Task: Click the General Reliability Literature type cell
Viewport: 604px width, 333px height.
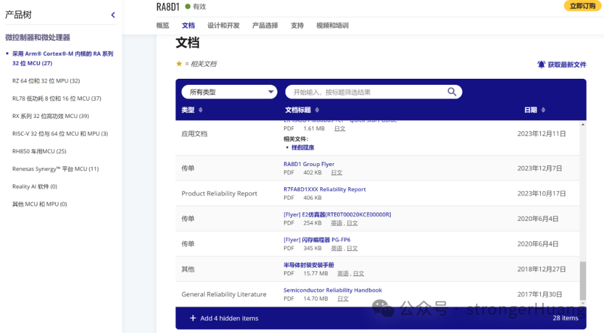Action: tap(224, 294)
